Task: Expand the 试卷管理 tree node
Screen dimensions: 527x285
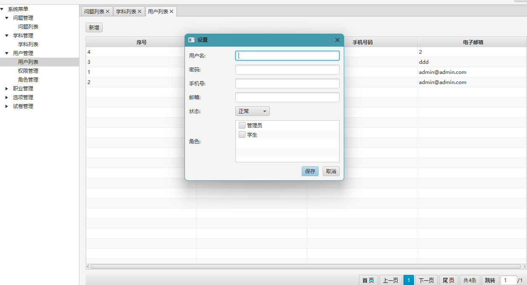Action: (x=7, y=106)
